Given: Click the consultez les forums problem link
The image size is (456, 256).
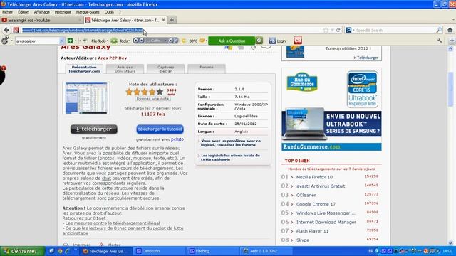Looking at the screenshot, I should pos(231,142).
